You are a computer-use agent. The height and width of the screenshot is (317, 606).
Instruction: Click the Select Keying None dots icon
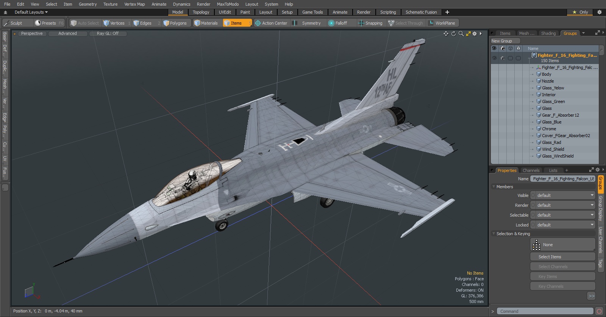[536, 245]
